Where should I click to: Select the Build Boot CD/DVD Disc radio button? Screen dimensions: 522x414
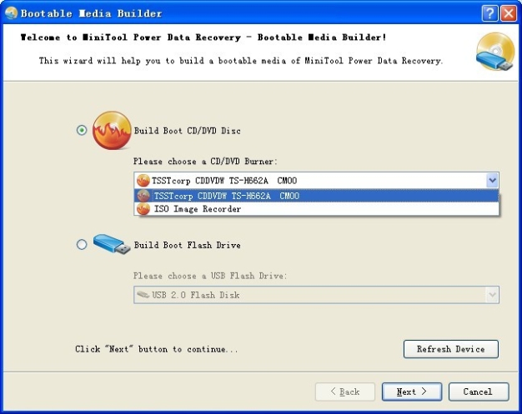82,130
